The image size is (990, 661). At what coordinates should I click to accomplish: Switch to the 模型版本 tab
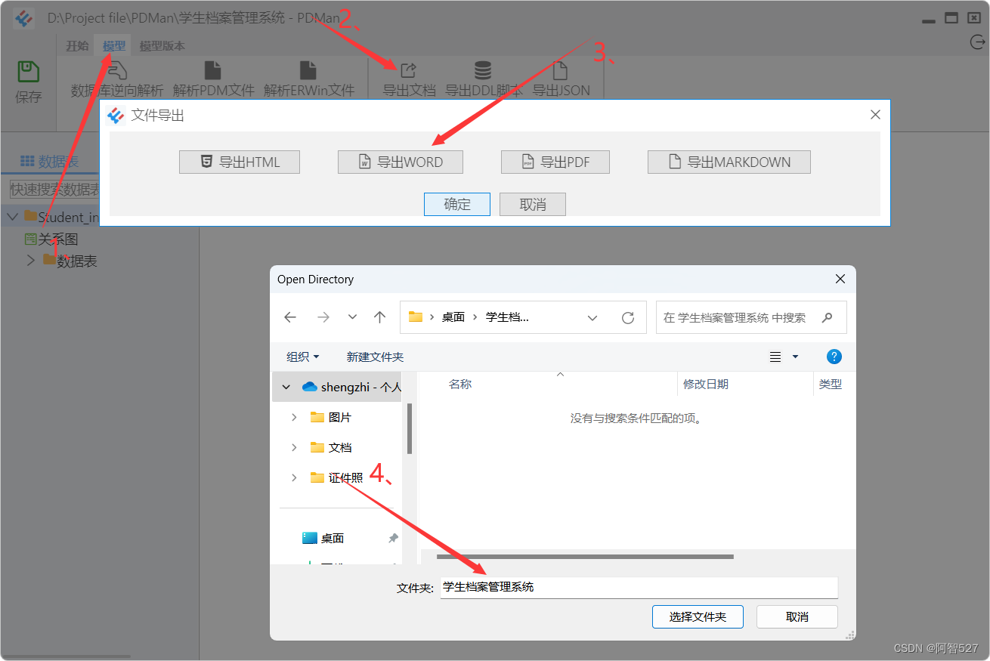point(162,45)
